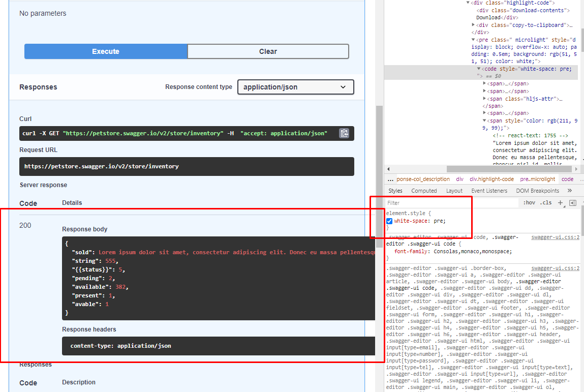Switch to the DOM Breakpoints tab

pyautogui.click(x=537, y=191)
